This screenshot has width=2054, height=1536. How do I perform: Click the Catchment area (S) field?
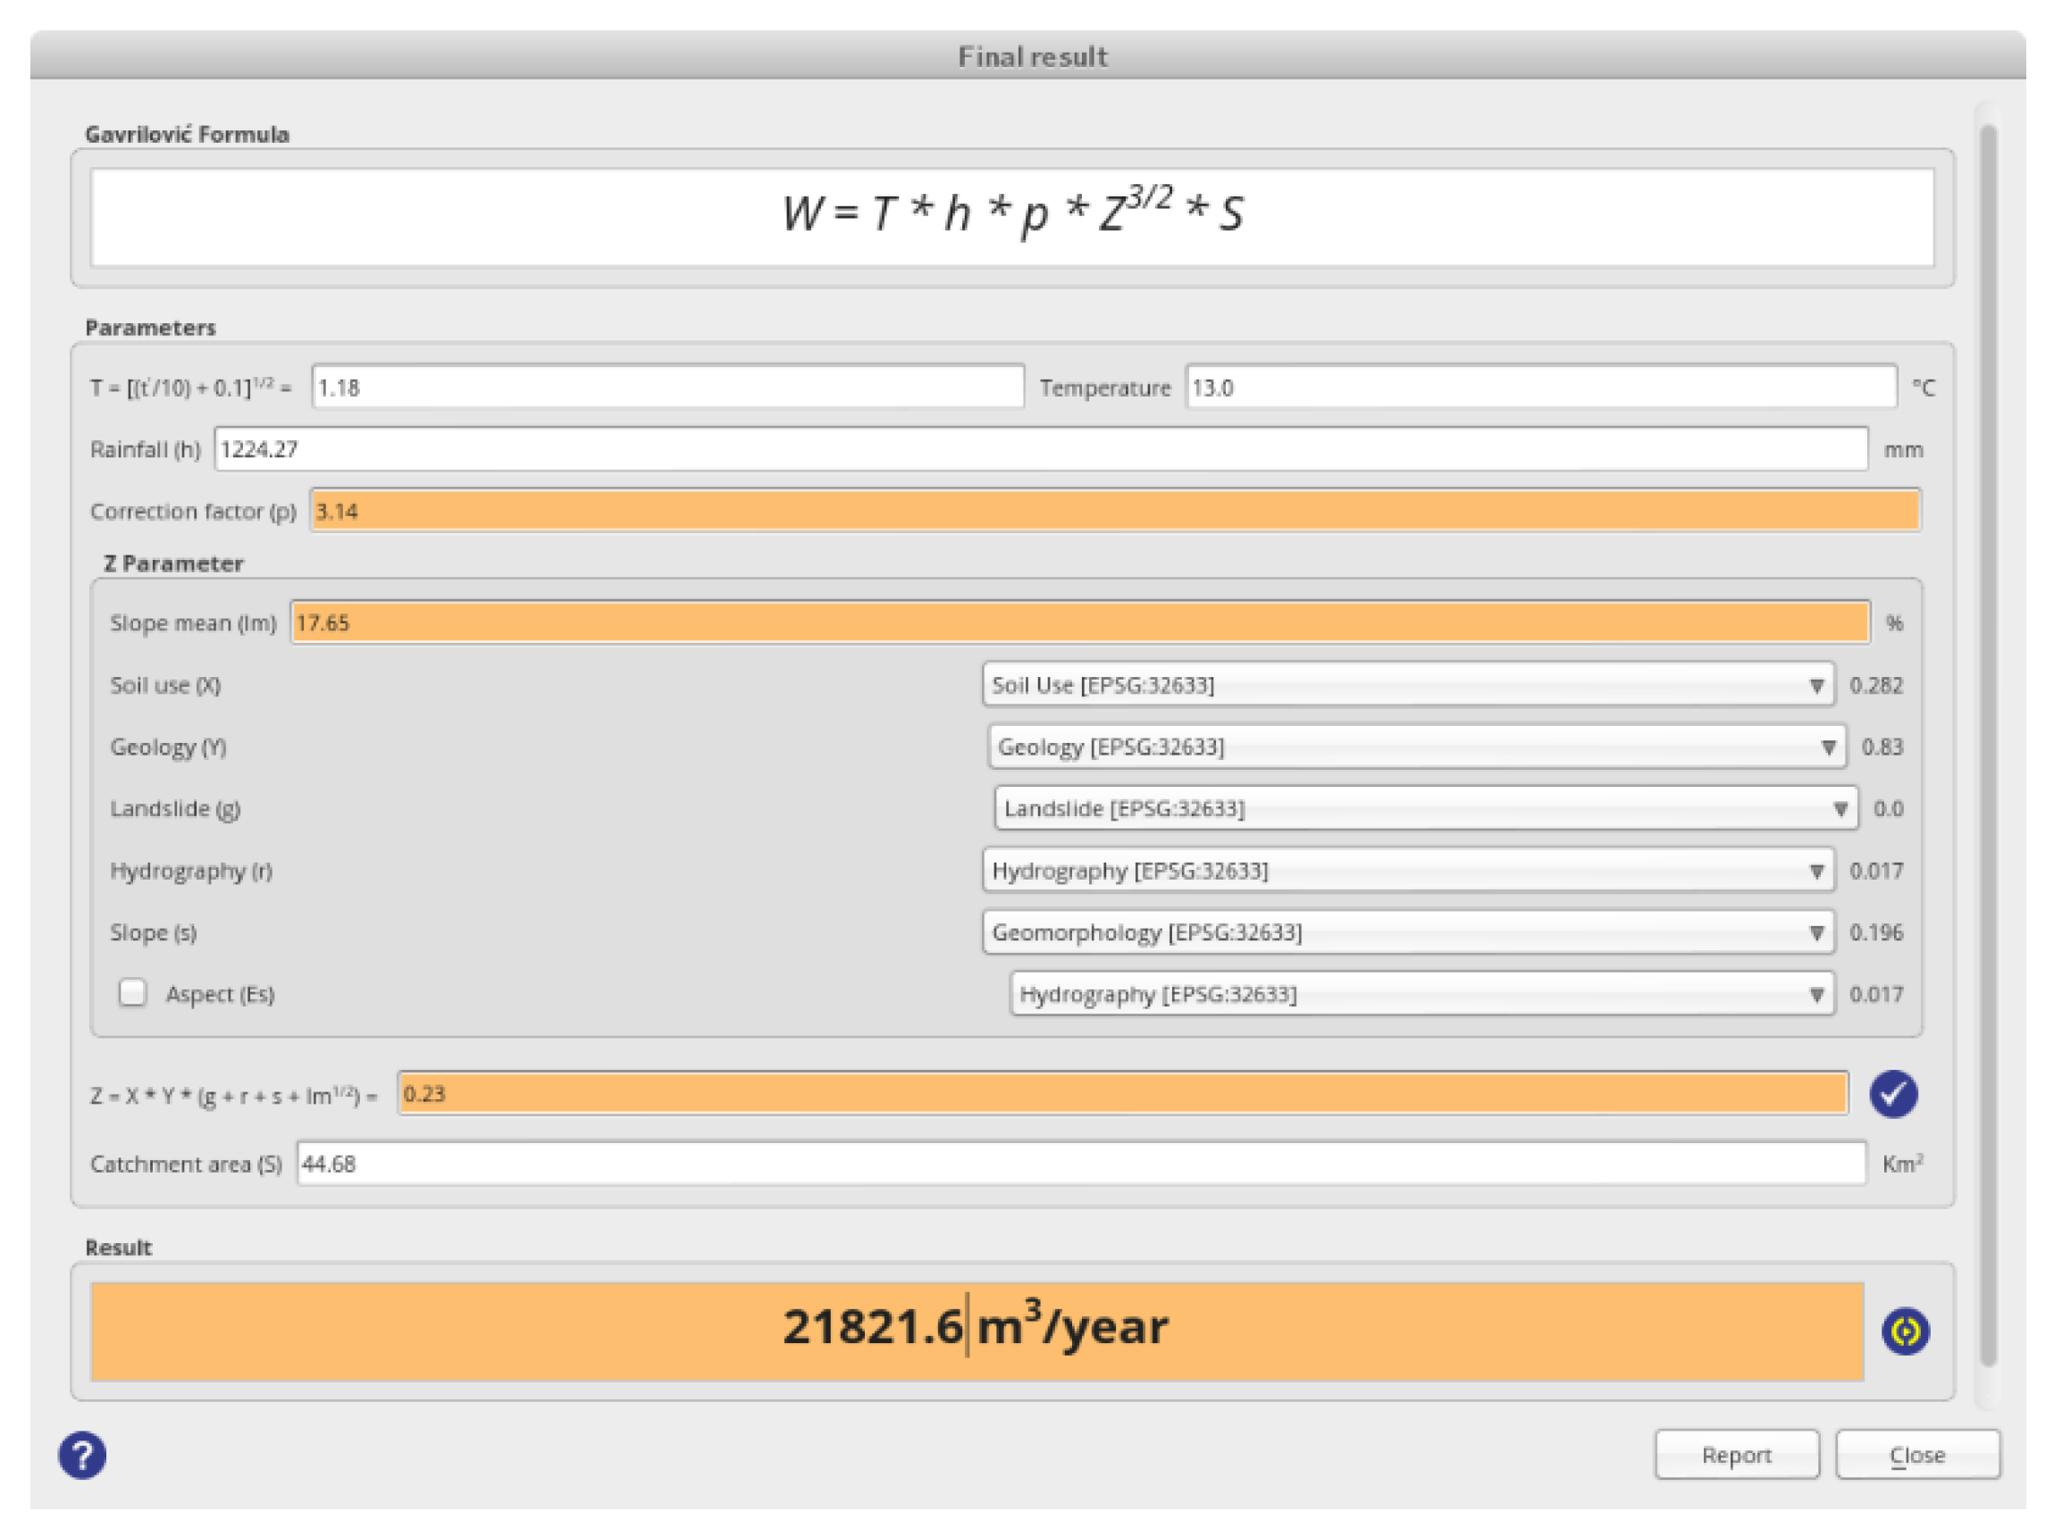click(x=1081, y=1163)
